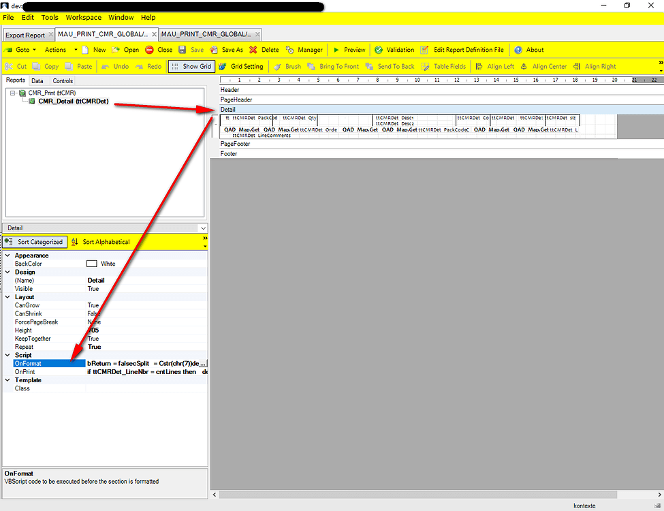664x511 pixels.
Task: Select CMR_Detail (ttCMRDet) tree item
Action: [74, 102]
